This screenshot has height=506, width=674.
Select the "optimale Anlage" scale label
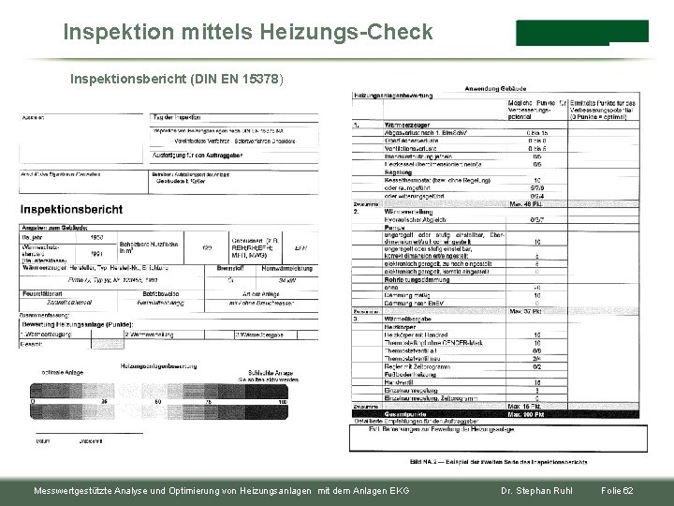(63, 373)
